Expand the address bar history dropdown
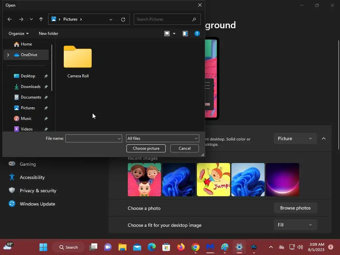Viewport: 340px width, 255px height. point(111,20)
